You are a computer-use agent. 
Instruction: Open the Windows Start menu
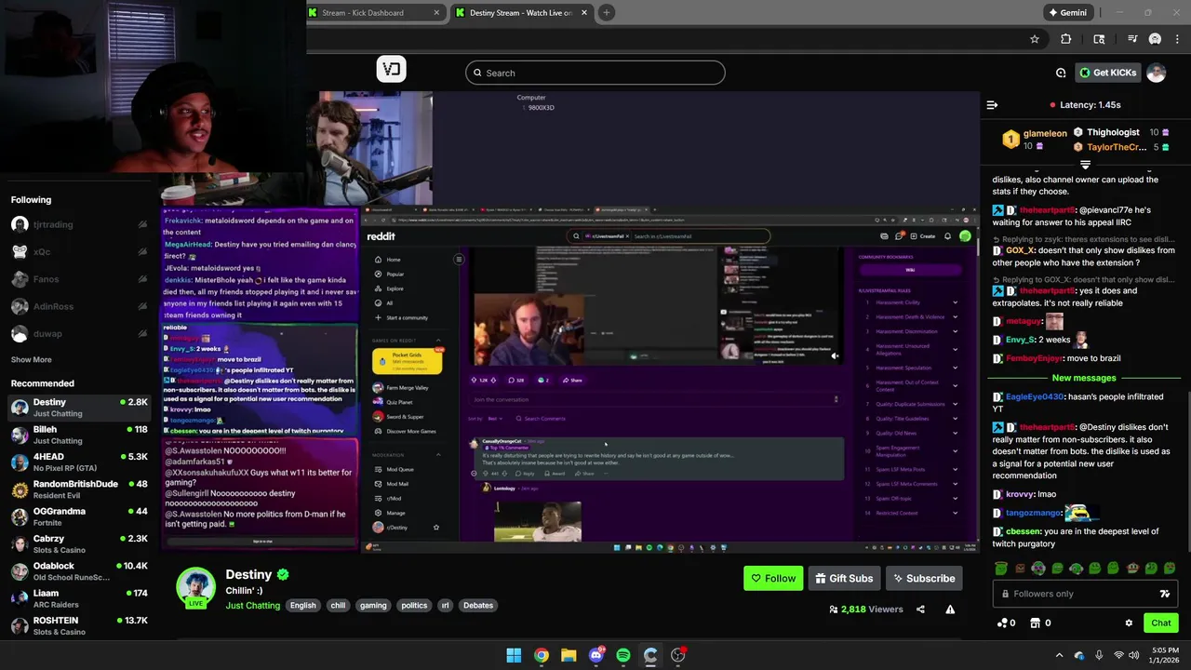point(514,655)
